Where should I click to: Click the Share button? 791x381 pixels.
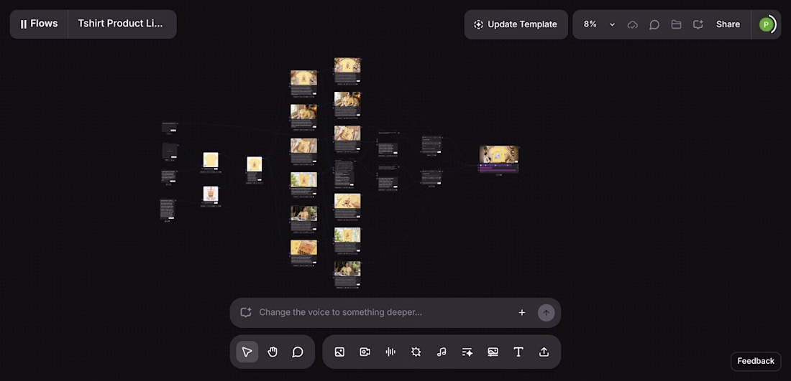(x=728, y=24)
